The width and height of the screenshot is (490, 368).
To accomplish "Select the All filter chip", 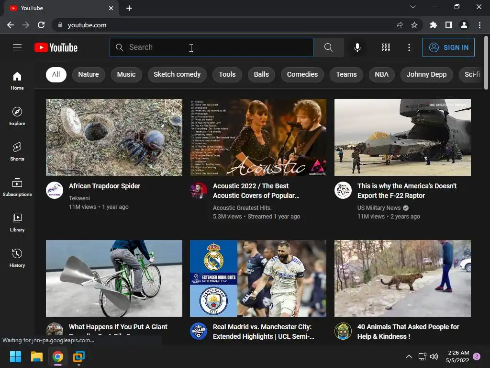I will tap(56, 74).
